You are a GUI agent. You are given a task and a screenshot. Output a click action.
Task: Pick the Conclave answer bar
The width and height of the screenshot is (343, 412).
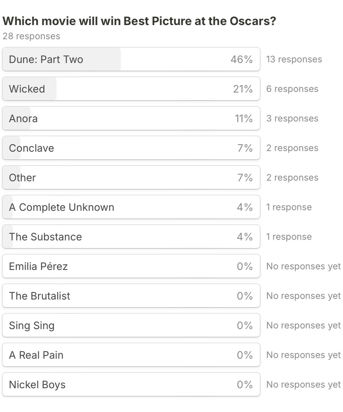131,148
